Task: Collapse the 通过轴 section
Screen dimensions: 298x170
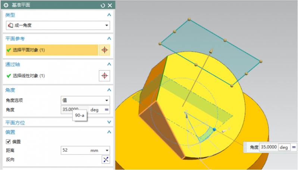Action: (x=109, y=64)
